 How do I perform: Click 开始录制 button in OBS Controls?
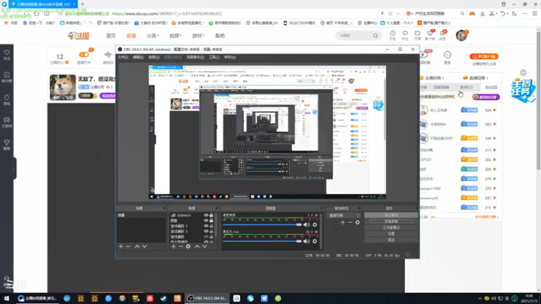pyautogui.click(x=391, y=222)
